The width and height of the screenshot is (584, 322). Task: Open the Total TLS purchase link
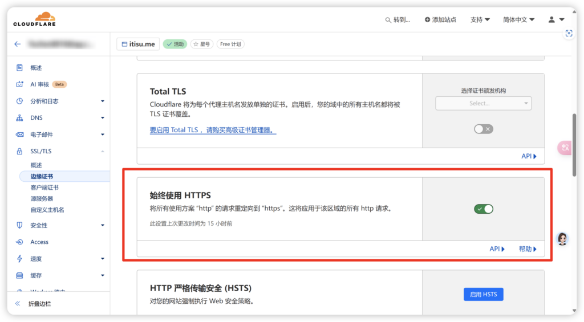tap(213, 130)
